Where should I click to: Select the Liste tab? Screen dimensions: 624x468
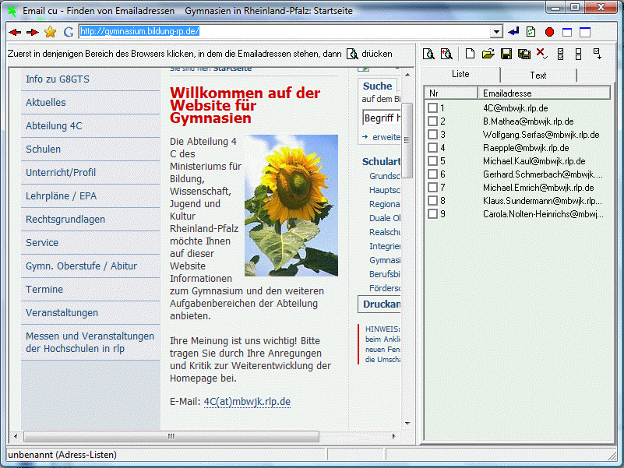461,75
